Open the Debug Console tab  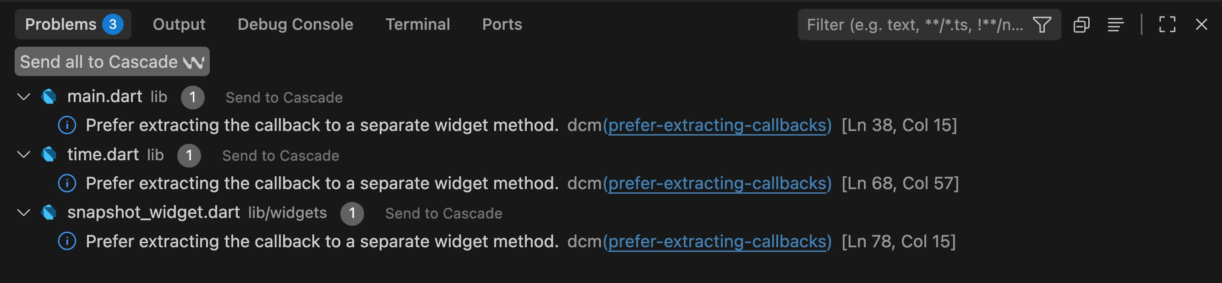pos(295,25)
